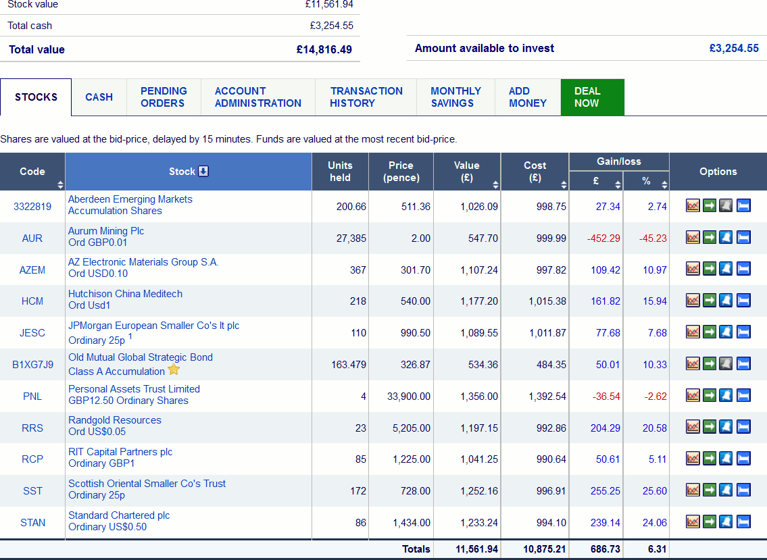This screenshot has width=767, height=560.
Task: Click the stock code link 3322819
Action: click(x=32, y=207)
